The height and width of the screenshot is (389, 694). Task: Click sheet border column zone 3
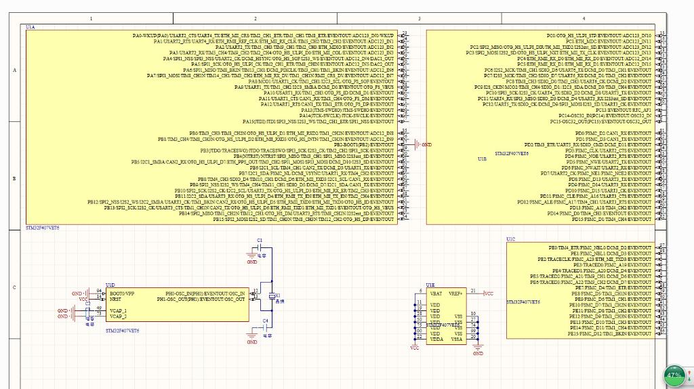point(419,18)
